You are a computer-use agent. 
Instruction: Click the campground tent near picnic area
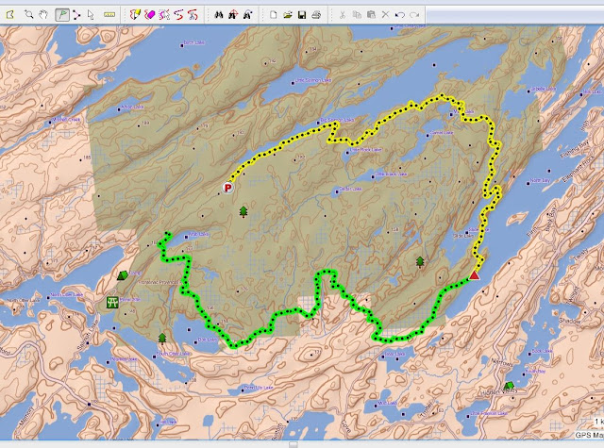click(123, 274)
